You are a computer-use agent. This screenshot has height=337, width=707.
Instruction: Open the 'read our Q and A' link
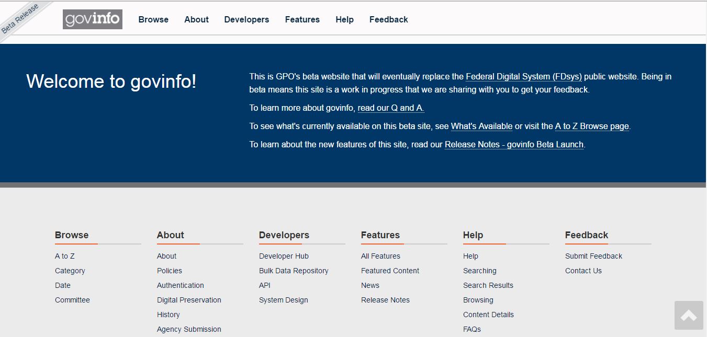[391, 108]
